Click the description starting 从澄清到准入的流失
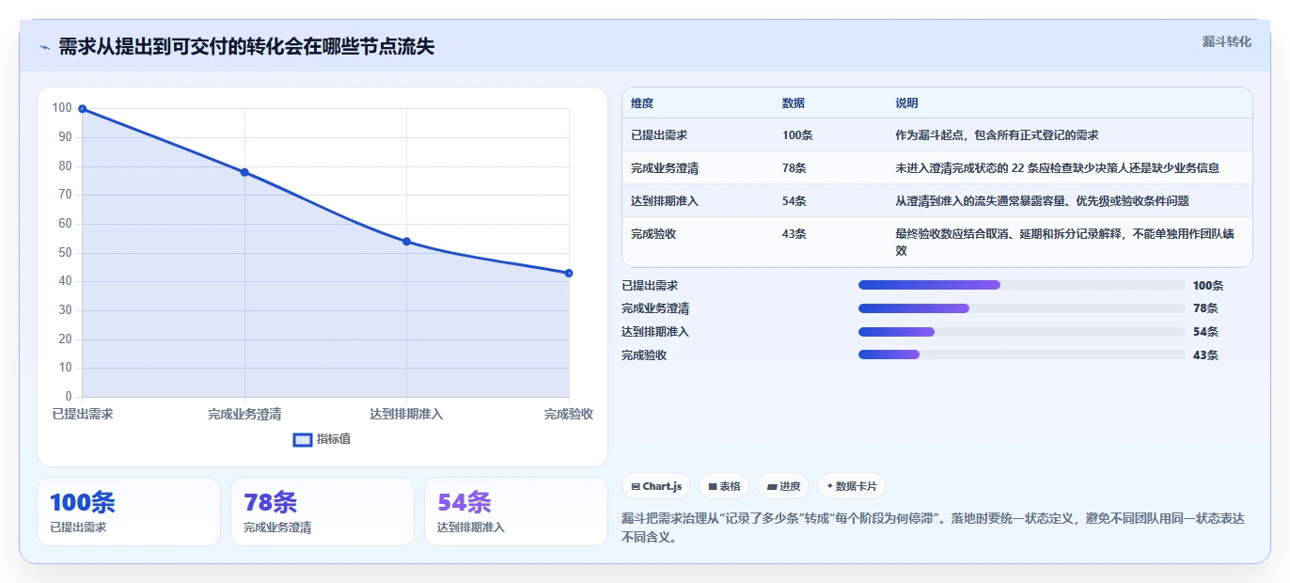Viewport: 1290px width, 583px height. (x=1043, y=201)
